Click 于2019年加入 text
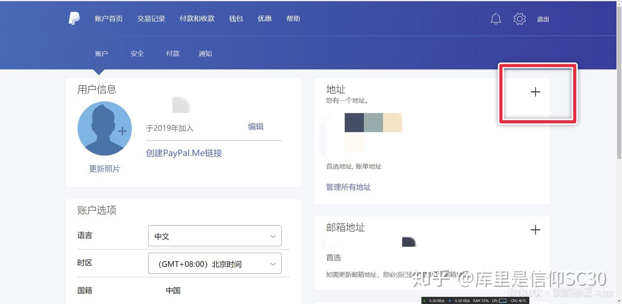Viewport: 622px width, 304px height. [170, 128]
